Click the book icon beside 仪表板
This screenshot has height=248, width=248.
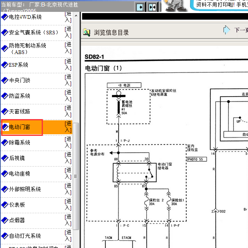(x=4, y=205)
